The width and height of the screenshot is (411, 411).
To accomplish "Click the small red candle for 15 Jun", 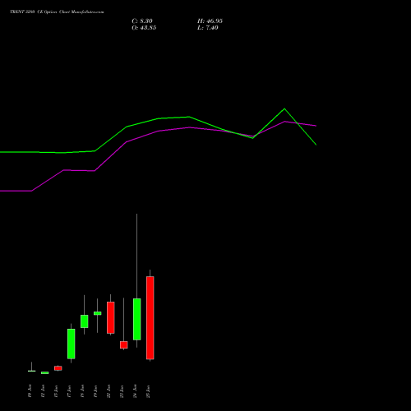I will coord(58,368).
